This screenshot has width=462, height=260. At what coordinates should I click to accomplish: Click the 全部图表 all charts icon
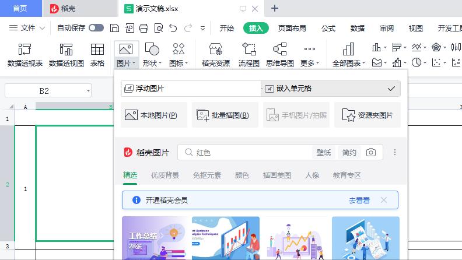pyautogui.click(x=349, y=49)
